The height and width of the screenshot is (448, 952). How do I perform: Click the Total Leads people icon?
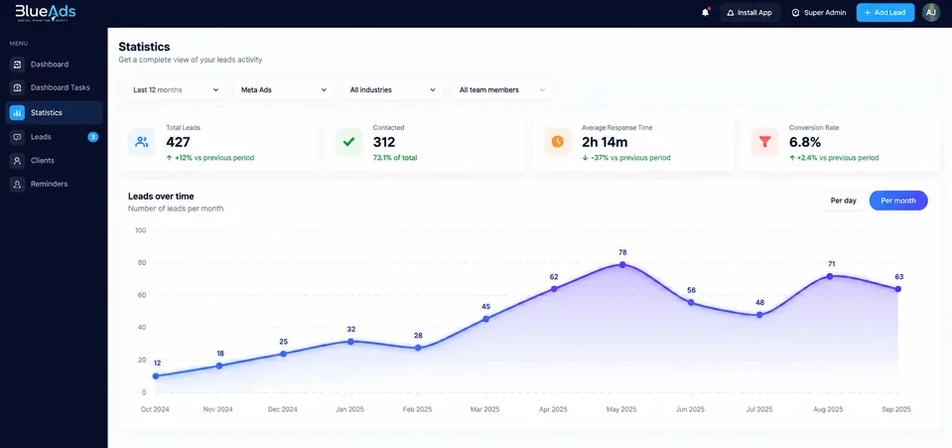point(142,142)
